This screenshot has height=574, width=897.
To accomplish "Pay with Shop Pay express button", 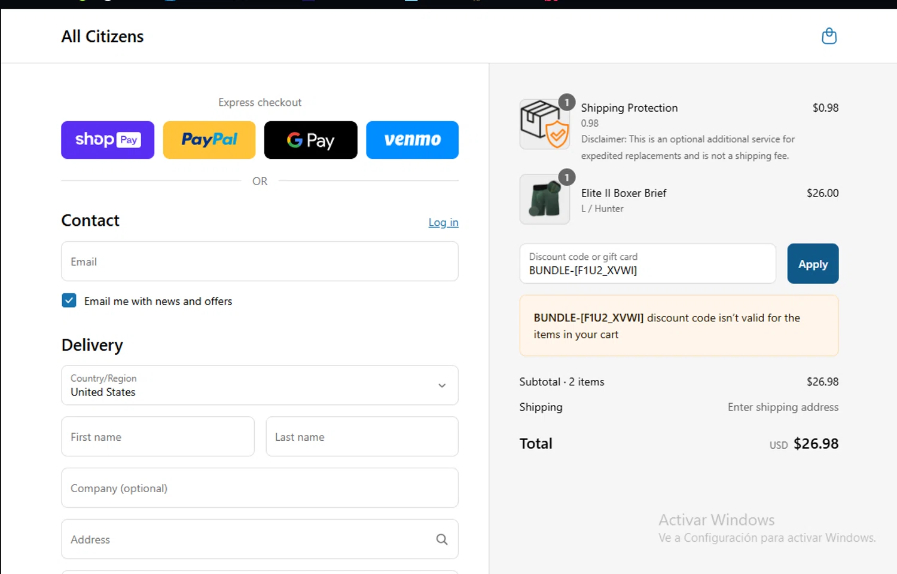I will tap(108, 140).
